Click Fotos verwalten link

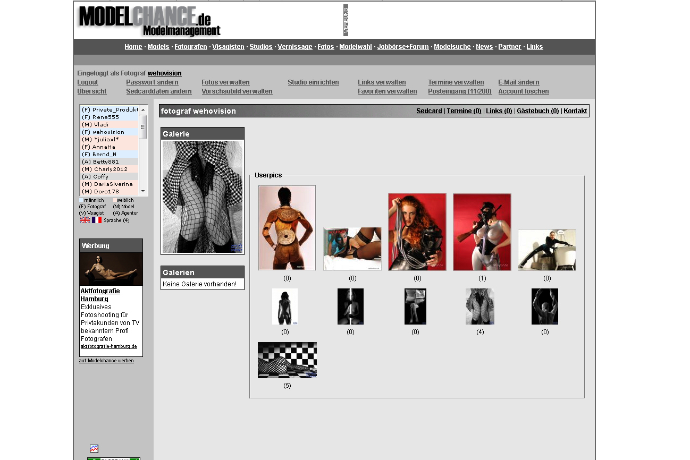(x=225, y=82)
